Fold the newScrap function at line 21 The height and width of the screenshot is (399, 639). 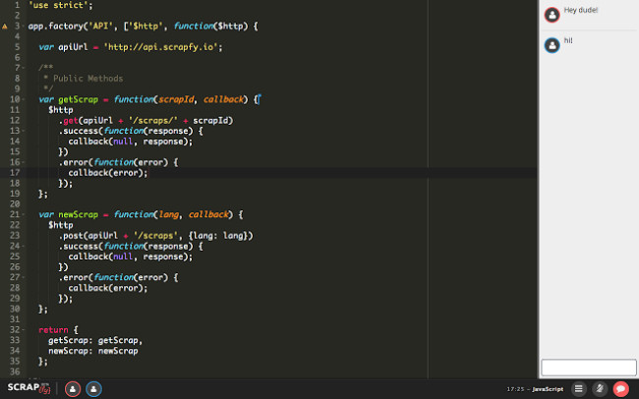[24, 214]
